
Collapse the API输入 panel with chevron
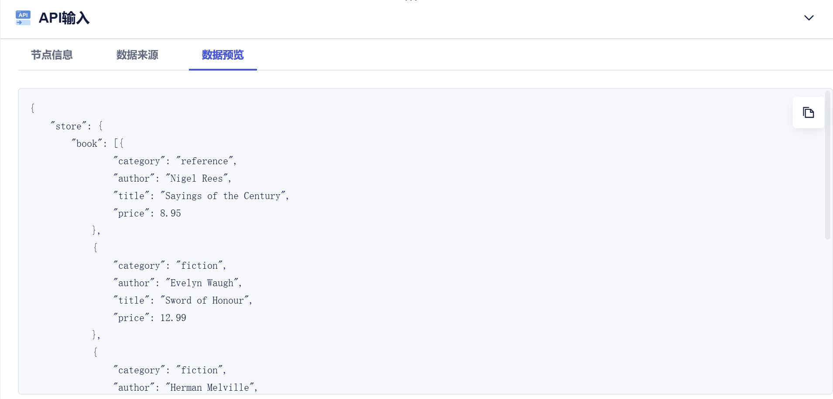point(809,18)
